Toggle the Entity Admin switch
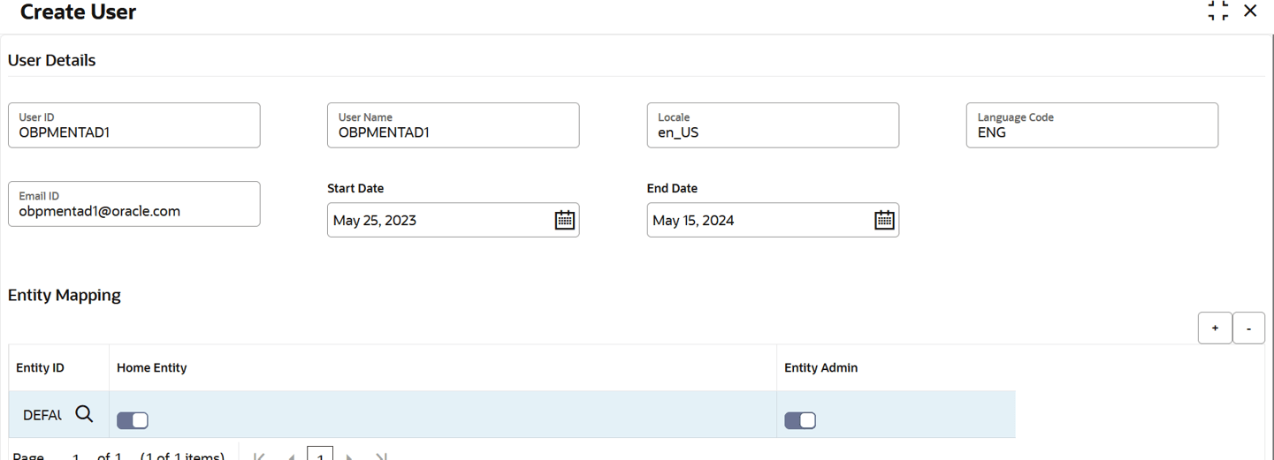 800,420
